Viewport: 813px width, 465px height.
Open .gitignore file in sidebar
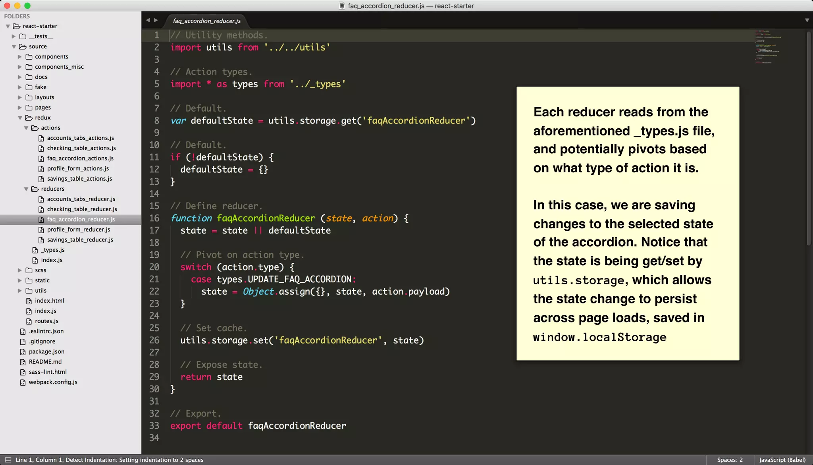pos(42,342)
